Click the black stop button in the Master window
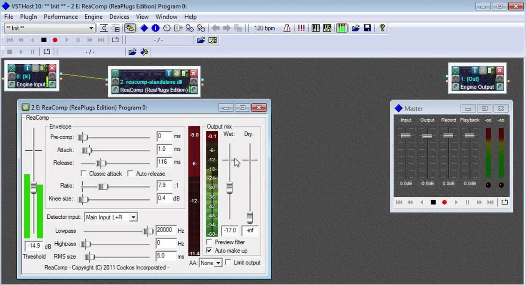This screenshot has width=526, height=285. point(433,202)
